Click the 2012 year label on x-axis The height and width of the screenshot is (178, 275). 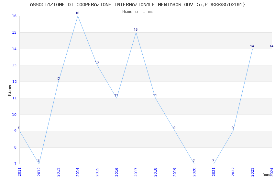point(39,172)
